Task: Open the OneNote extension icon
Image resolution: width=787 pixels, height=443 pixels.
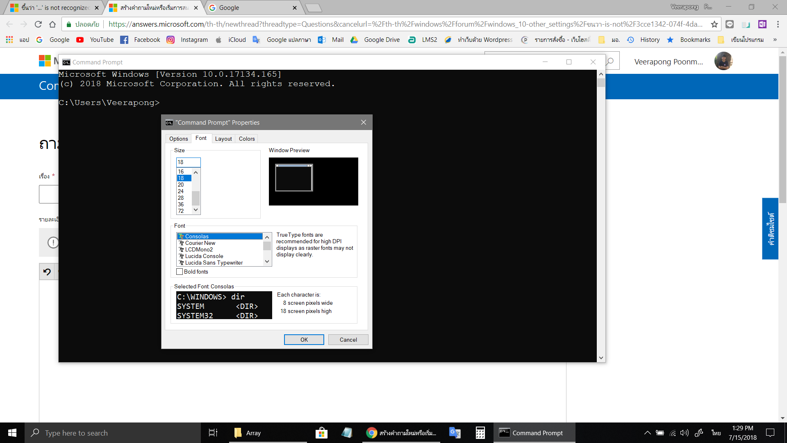Action: pyautogui.click(x=762, y=24)
